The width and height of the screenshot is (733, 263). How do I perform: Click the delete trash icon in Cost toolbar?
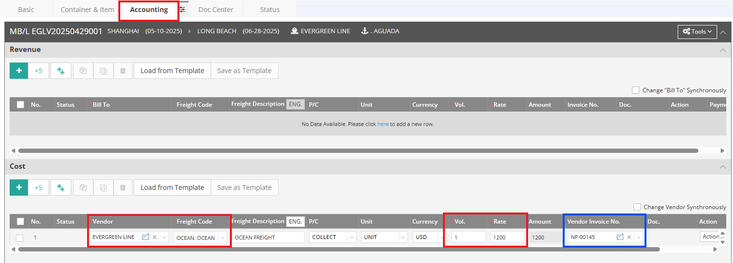point(123,188)
